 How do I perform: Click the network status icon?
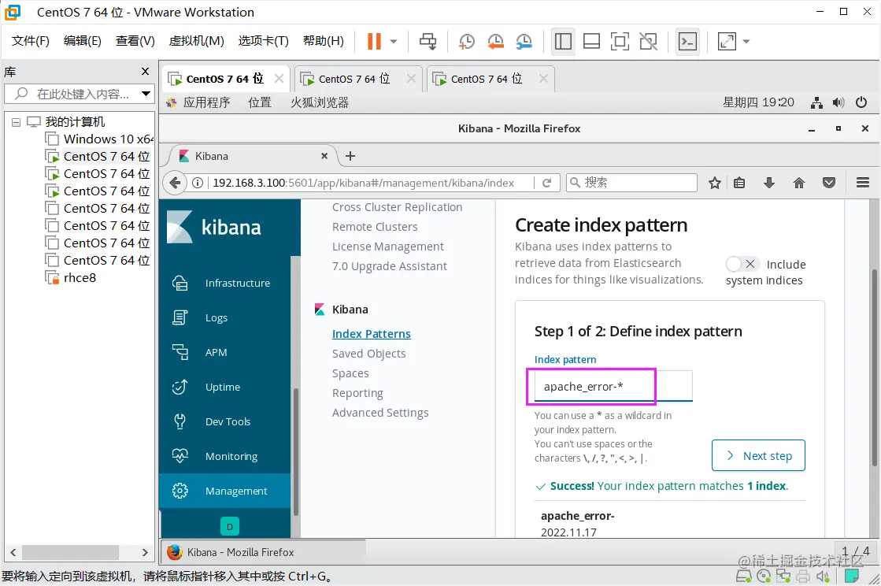pos(816,102)
